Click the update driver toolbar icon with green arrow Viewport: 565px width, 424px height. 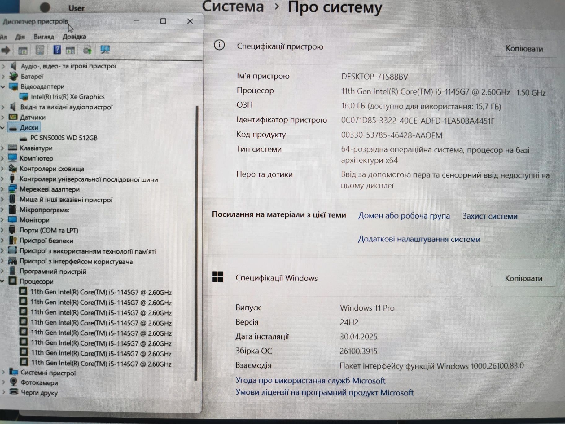(88, 50)
